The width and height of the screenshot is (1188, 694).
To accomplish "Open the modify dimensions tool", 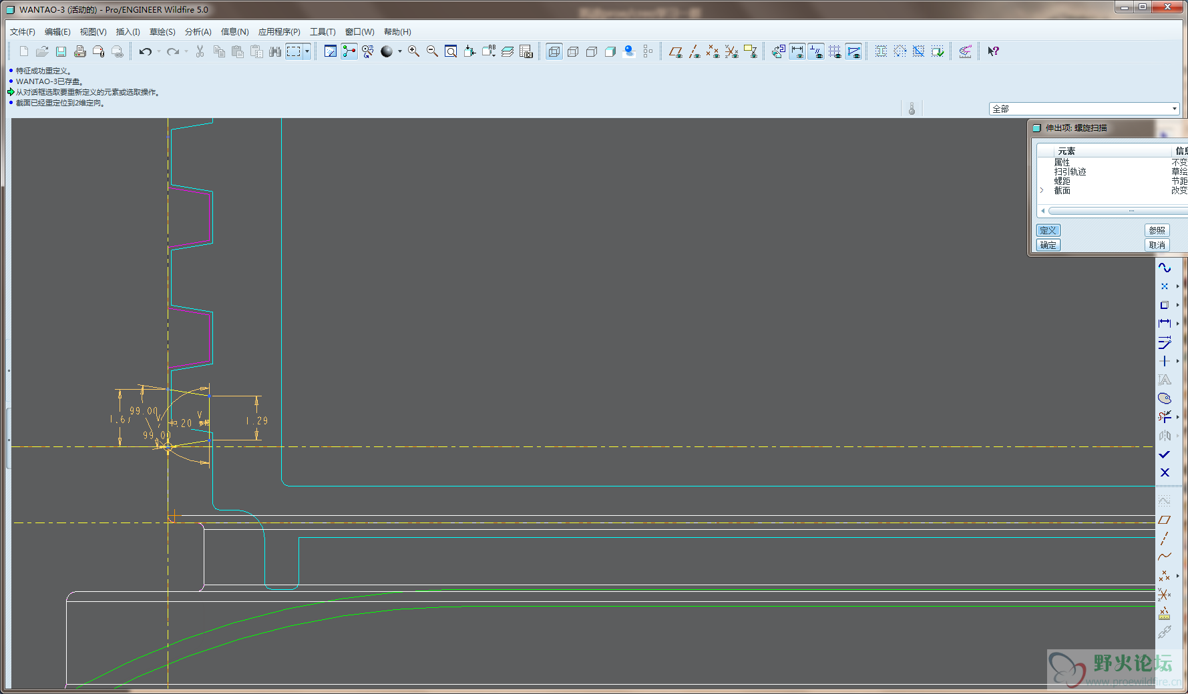I will 1165,342.
